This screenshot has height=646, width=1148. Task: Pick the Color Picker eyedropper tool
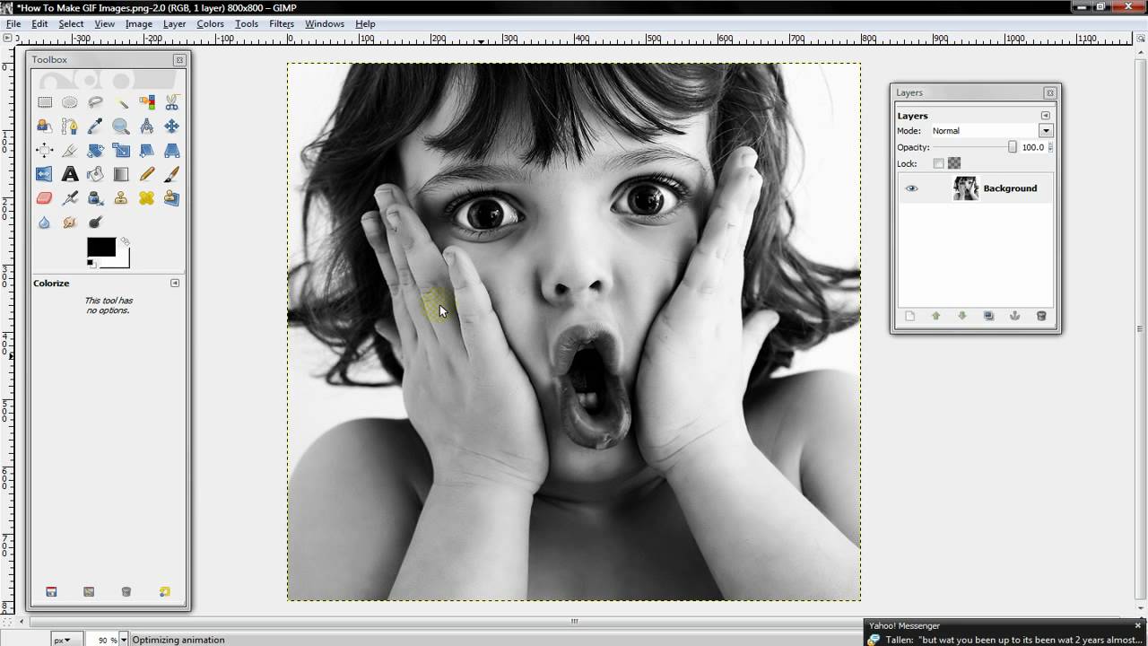pos(95,127)
